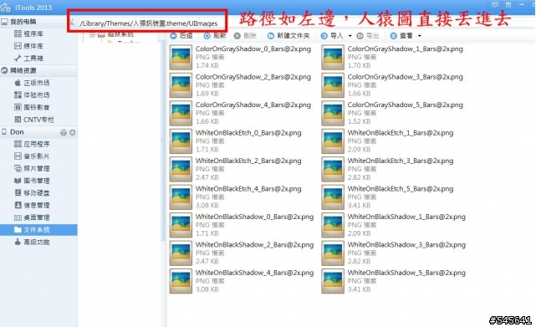Open 信息管理 info management
The height and width of the screenshot is (327, 536).
(x=32, y=205)
